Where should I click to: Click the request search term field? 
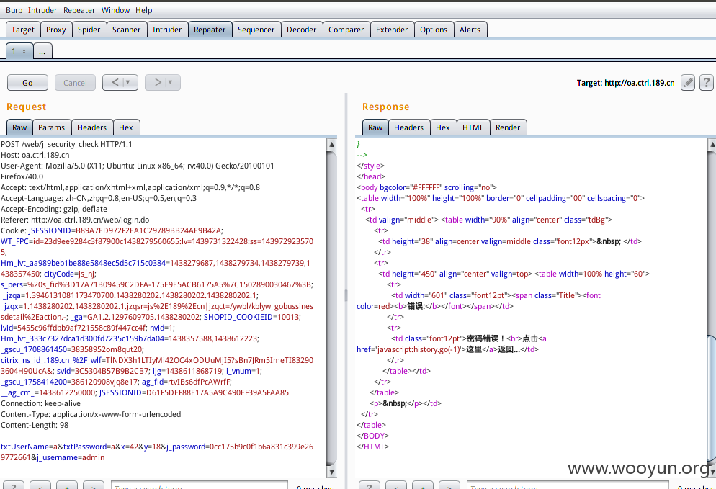(200, 485)
